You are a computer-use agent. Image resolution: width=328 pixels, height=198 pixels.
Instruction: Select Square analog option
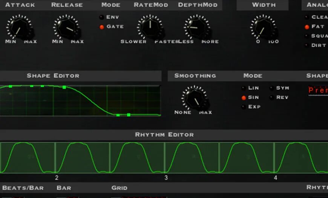tap(307, 36)
